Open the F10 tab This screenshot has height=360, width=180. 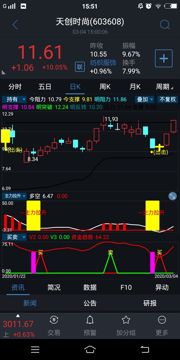tap(126, 287)
